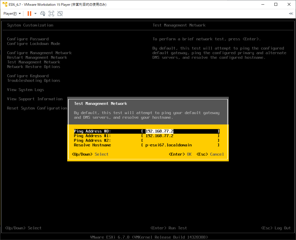Click the collapse toolbar chevrons icon

click(291, 14)
